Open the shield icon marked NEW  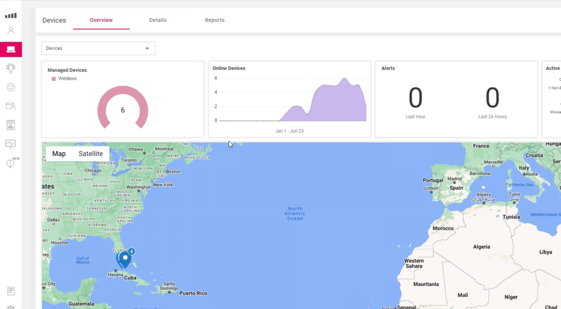11,163
